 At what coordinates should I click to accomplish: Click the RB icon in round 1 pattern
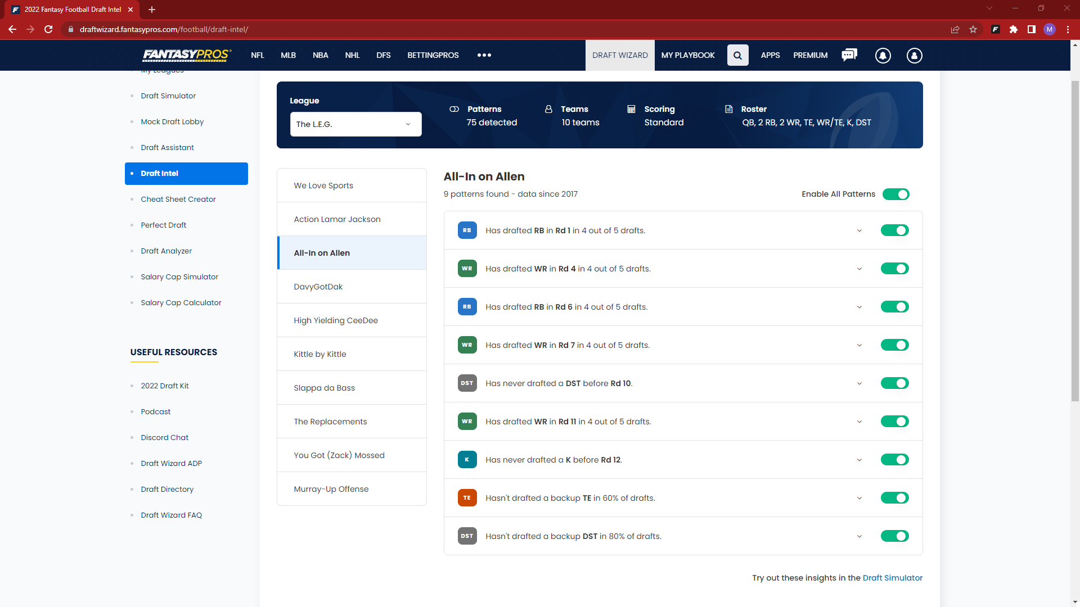click(x=466, y=230)
